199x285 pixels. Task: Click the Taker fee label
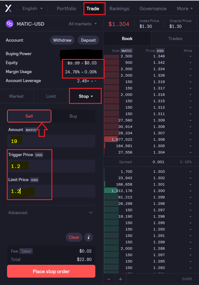pyautogui.click(x=26, y=251)
